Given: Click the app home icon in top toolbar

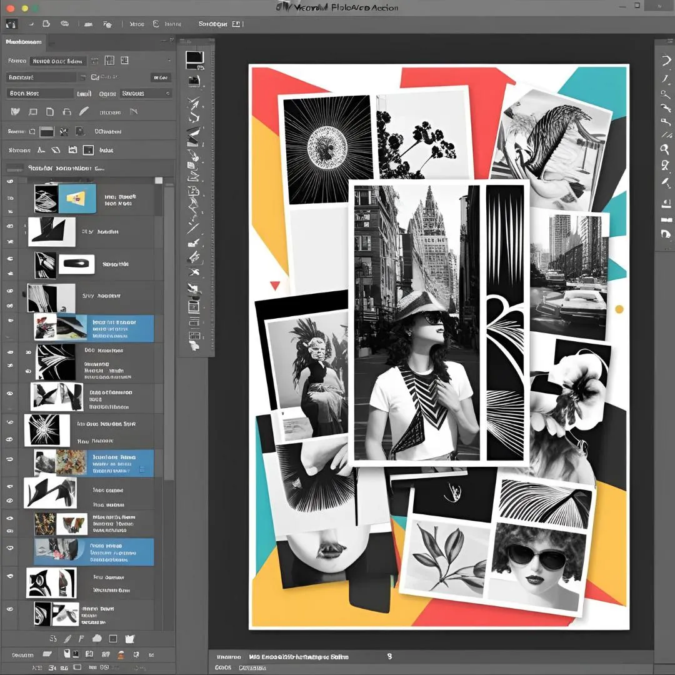Looking at the screenshot, I should 11,24.
